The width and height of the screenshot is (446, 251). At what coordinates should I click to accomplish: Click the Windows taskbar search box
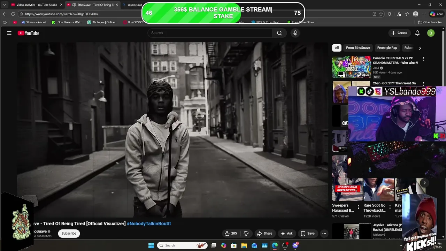pos(182,245)
